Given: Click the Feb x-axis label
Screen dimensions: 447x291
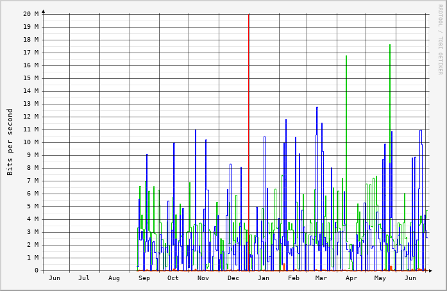Looking at the screenshot, I should click(x=294, y=278).
